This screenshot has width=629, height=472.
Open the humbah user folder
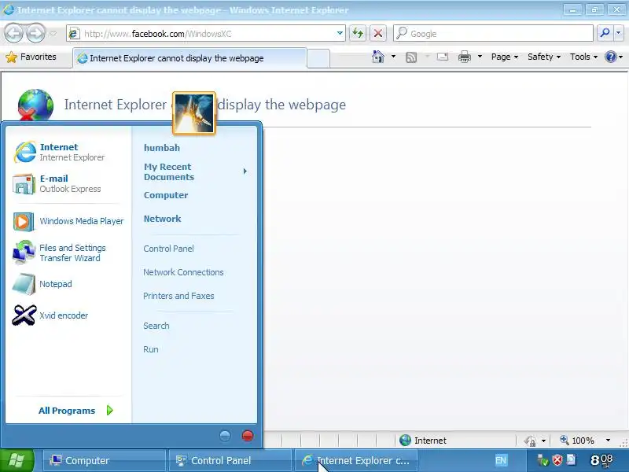(162, 148)
